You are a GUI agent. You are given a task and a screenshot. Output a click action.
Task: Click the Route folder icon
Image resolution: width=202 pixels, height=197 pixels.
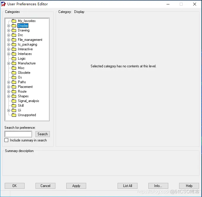tap(14, 91)
